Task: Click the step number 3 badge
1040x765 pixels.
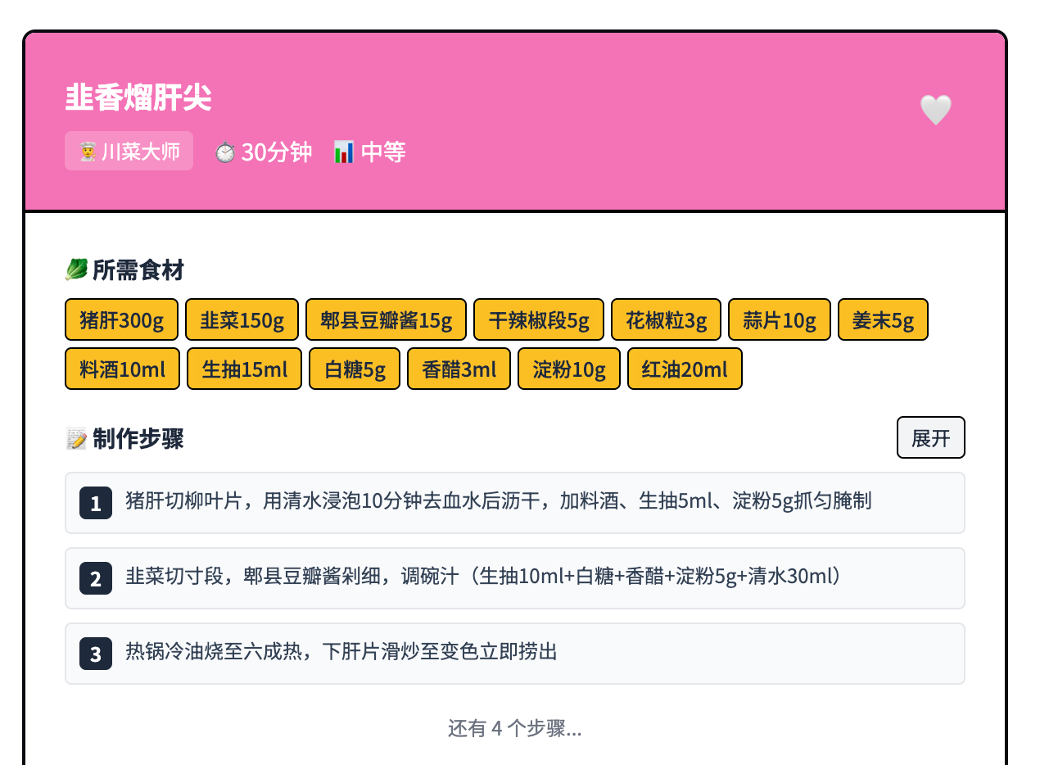Action: point(96,654)
